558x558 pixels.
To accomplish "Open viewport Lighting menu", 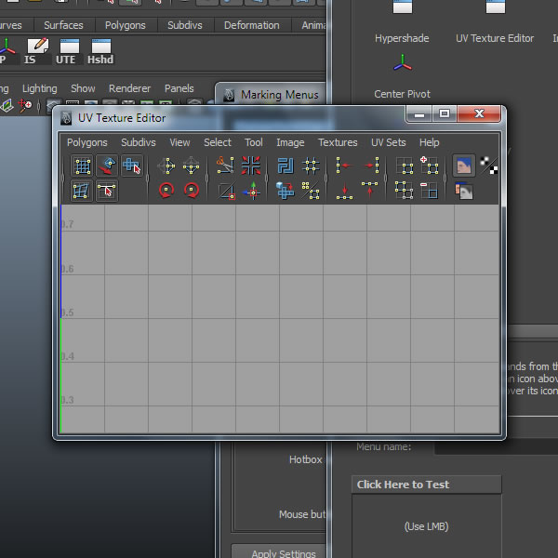I will [39, 88].
